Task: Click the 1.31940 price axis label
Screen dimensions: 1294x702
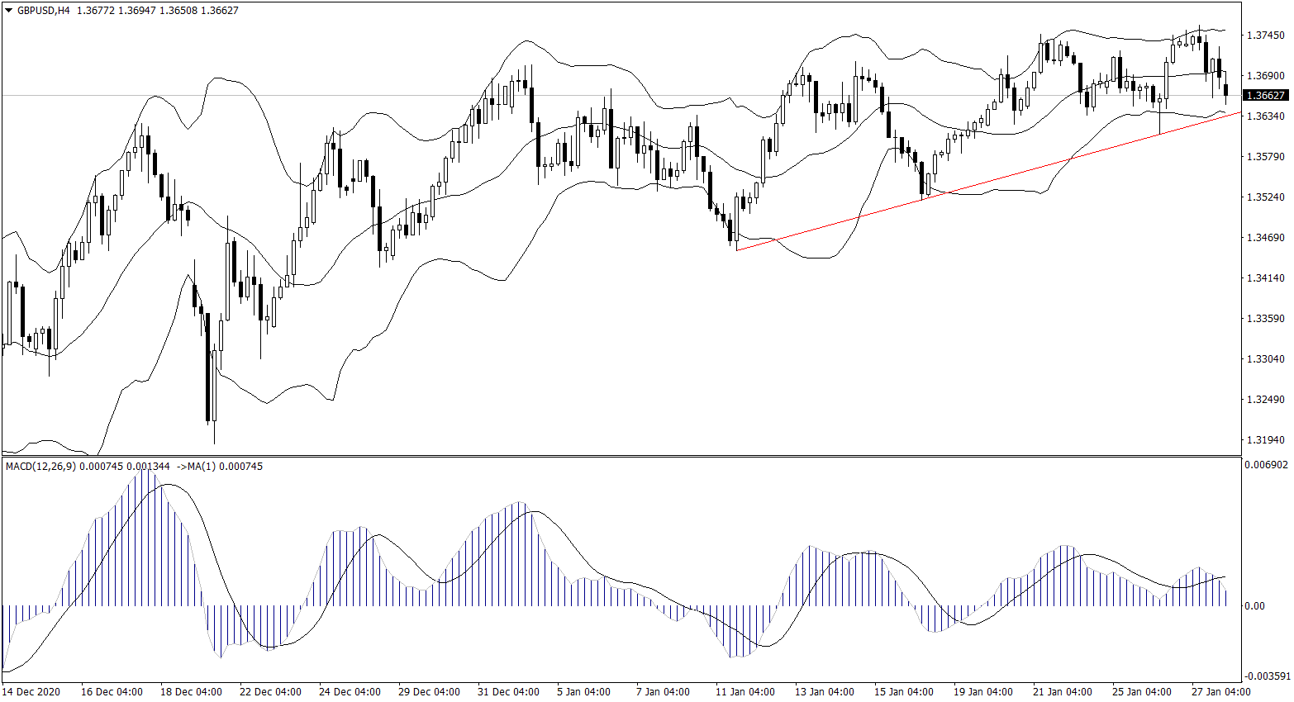Action: coord(1264,440)
